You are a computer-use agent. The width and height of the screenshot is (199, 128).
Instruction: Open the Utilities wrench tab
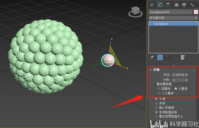point(192,5)
